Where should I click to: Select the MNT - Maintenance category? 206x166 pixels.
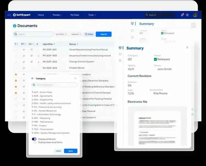(43, 122)
